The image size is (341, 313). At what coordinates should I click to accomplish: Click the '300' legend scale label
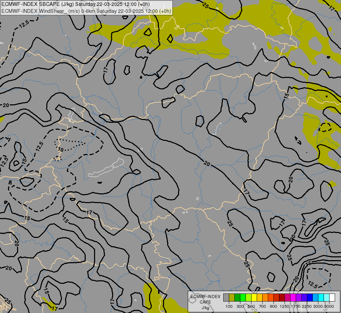click(240, 306)
